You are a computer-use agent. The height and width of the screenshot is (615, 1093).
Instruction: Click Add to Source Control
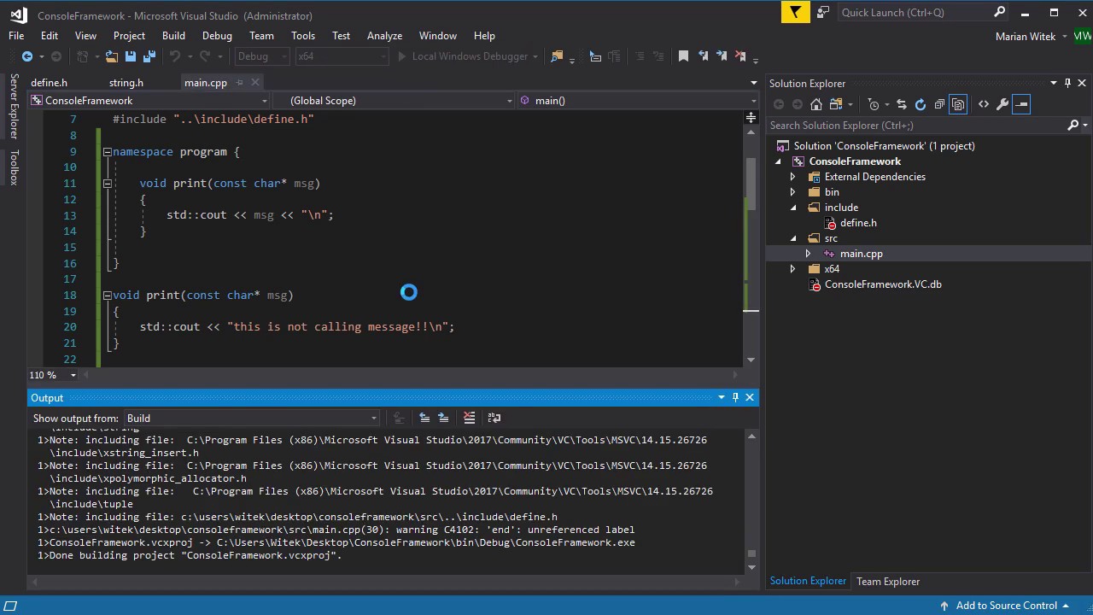tap(1006, 606)
